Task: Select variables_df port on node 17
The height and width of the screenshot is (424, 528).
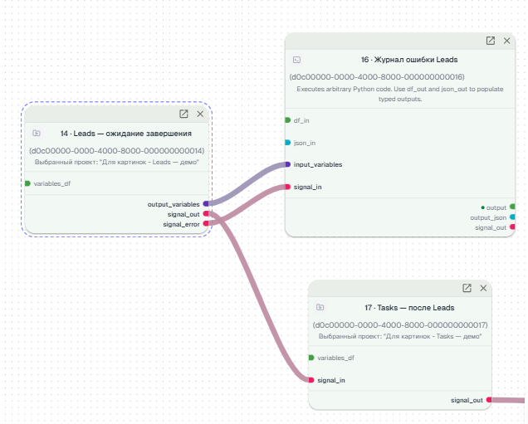Action: [x=311, y=358]
